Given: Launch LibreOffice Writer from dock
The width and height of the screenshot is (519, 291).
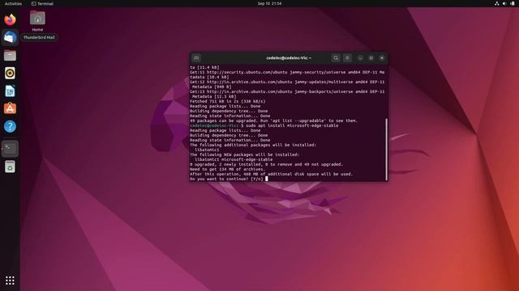Looking at the screenshot, I should [x=10, y=91].
